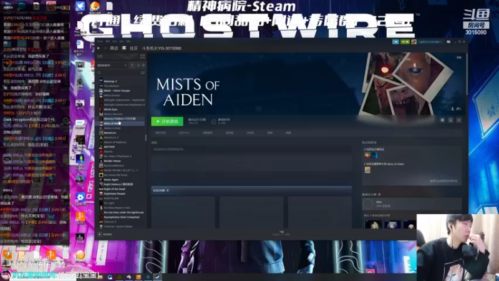499x281 pixels.
Task: Select Nyctophobia: Devil Unleashed in the library
Action: tap(121, 217)
